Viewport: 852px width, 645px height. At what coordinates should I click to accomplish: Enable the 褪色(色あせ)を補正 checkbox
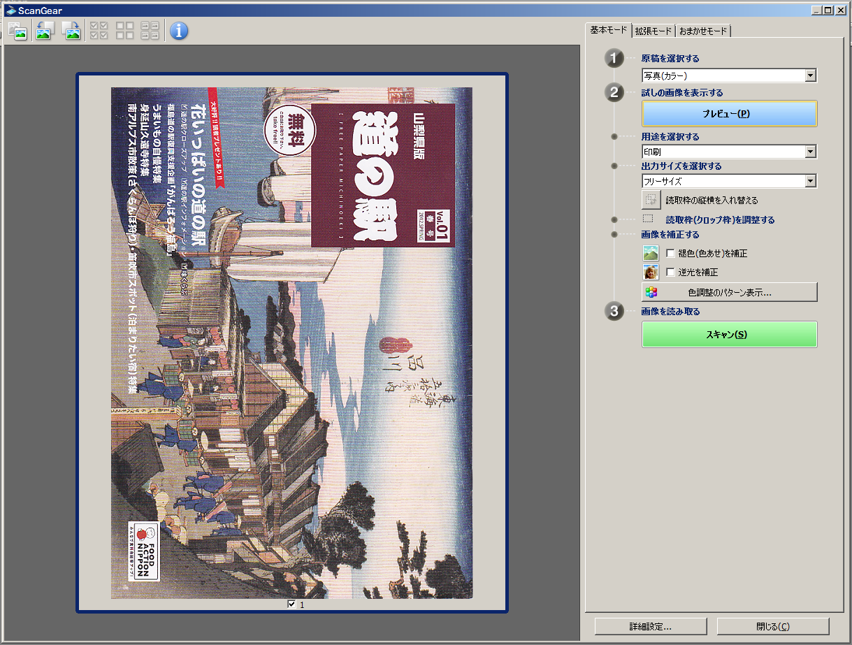click(x=670, y=253)
